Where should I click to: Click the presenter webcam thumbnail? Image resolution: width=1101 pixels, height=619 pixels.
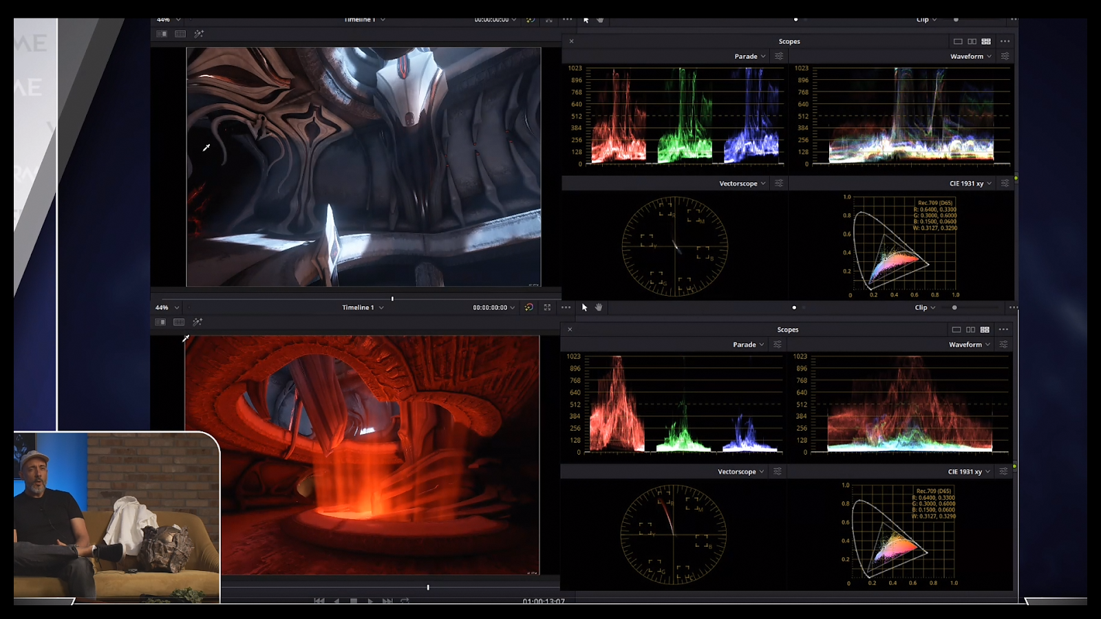[116, 517]
